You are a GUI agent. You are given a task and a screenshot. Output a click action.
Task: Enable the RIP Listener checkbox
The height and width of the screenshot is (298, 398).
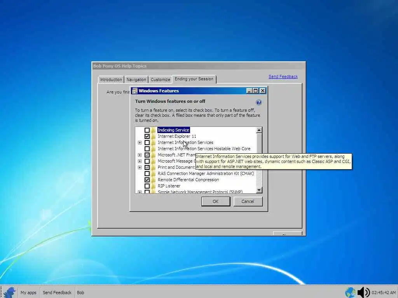click(147, 186)
